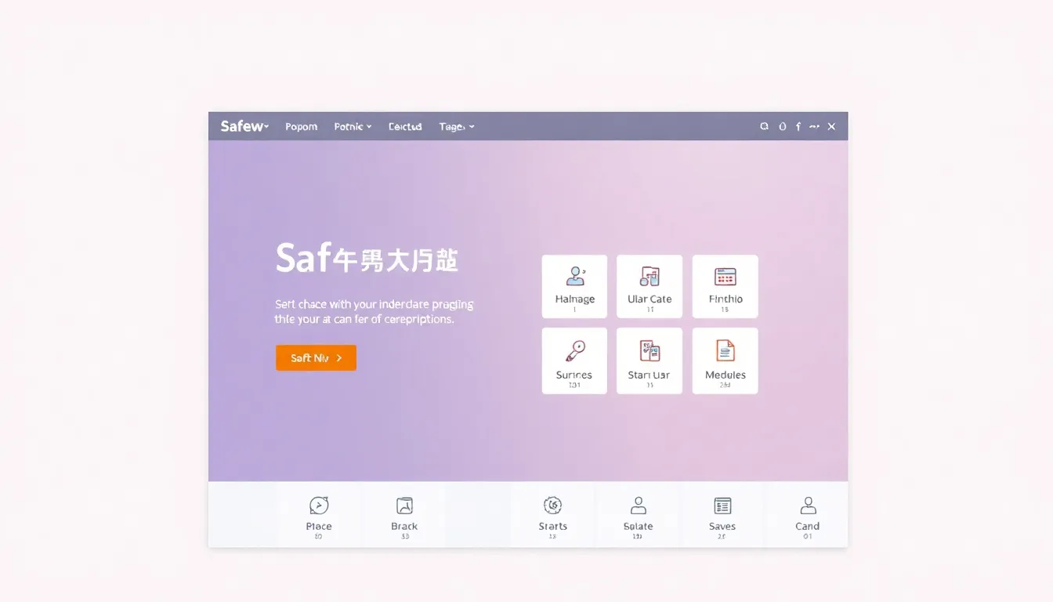
Task: Click the Ular Cate tile icon
Action: point(650,277)
